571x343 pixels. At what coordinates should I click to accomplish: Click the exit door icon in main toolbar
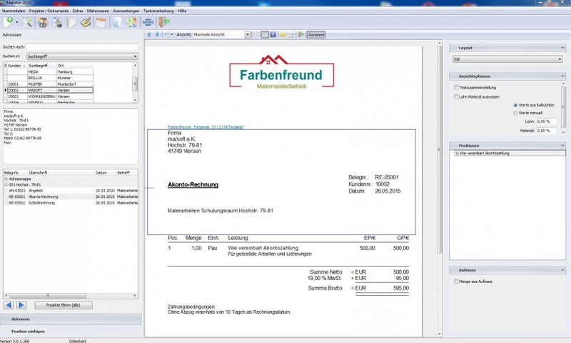[x=164, y=22]
